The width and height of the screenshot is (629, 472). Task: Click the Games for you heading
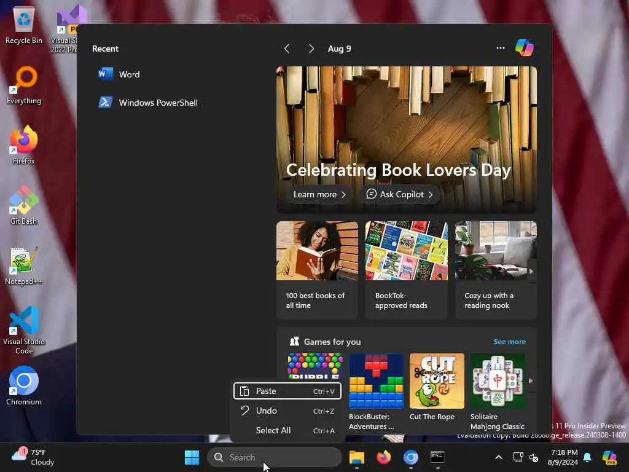332,342
